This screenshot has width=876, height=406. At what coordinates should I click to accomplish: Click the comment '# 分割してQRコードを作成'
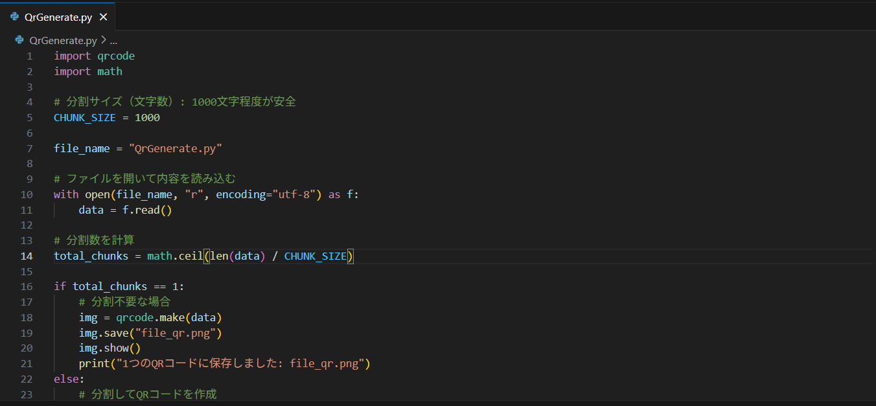(148, 395)
